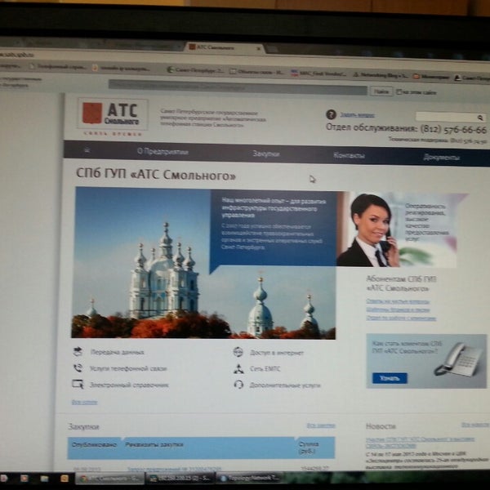Toggle the 'на этом сайте' checkbox

coord(399,91)
